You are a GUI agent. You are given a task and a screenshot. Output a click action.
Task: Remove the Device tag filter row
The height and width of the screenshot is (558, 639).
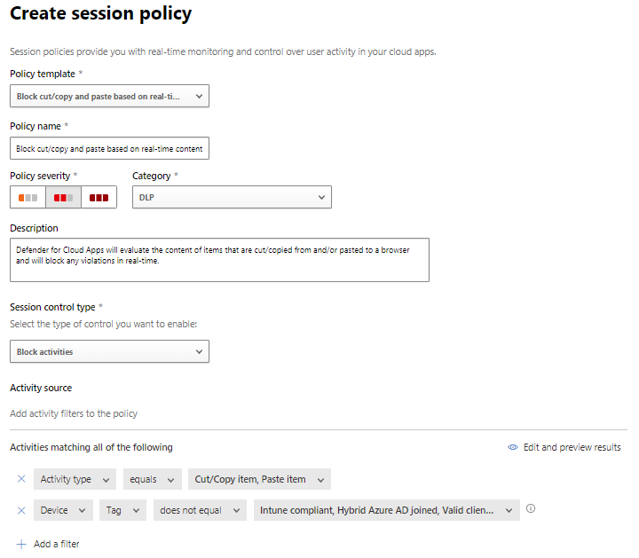click(x=21, y=510)
